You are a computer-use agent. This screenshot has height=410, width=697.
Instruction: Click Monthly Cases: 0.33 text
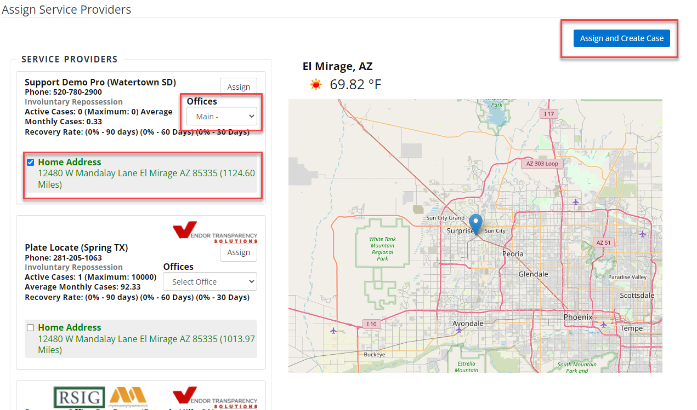pos(63,122)
